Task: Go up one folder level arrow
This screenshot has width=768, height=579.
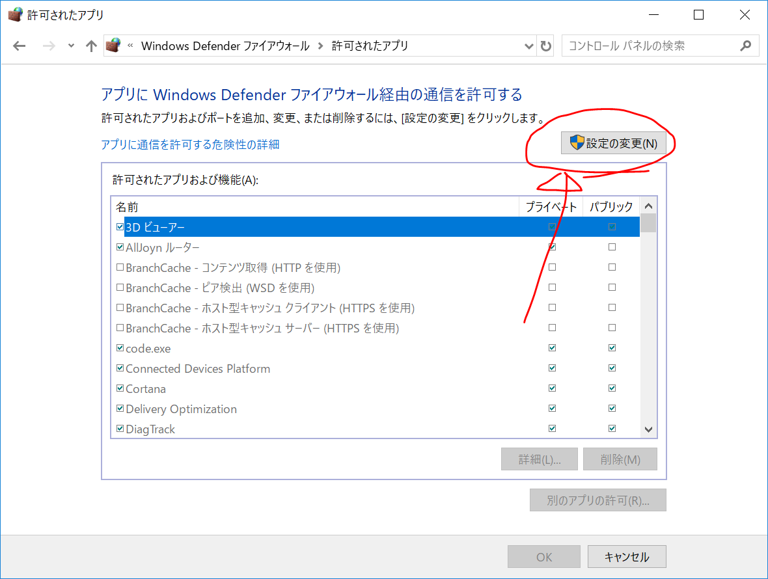Action: point(91,46)
